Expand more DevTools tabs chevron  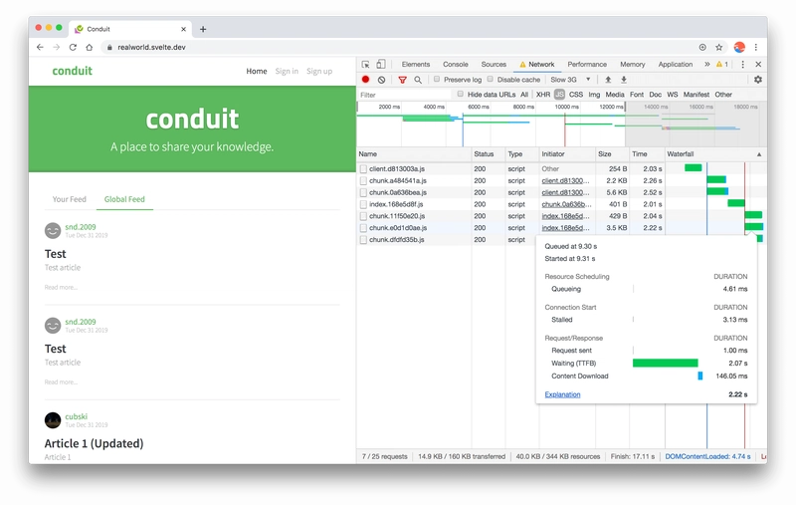[707, 64]
